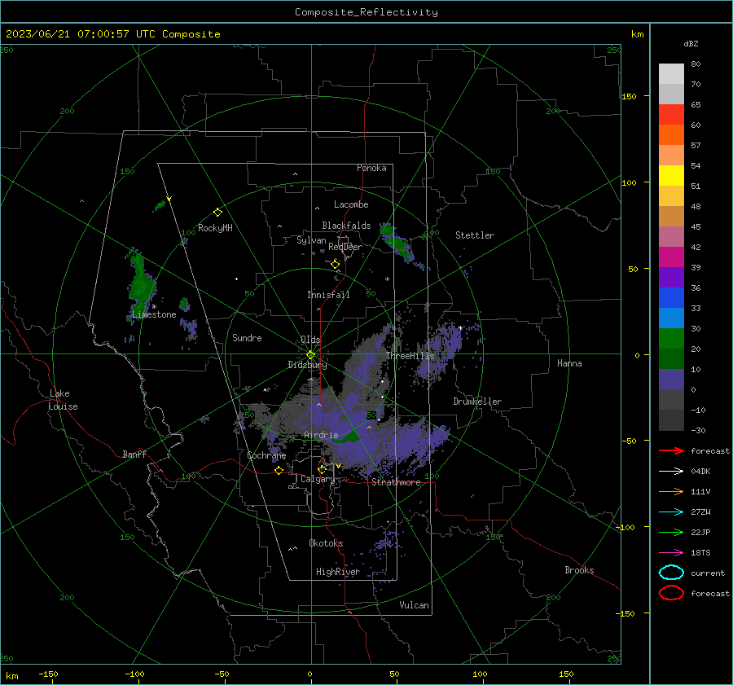Select the blue 33 dBZ legend band
The width and height of the screenshot is (733, 685).
click(671, 298)
